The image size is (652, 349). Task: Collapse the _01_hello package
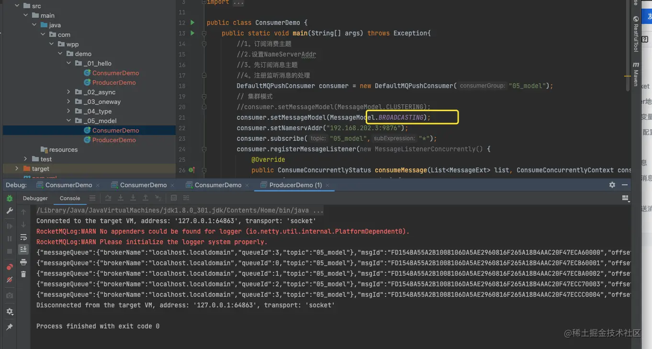[69, 63]
